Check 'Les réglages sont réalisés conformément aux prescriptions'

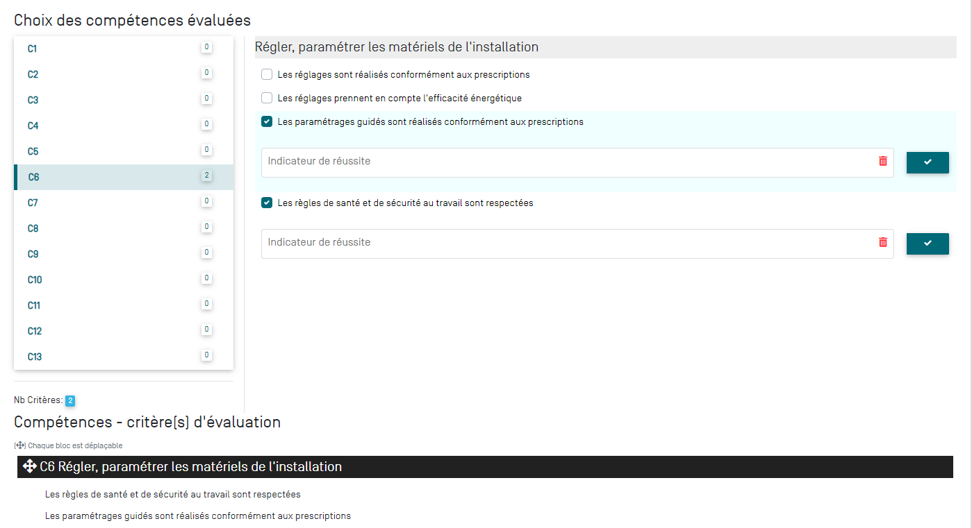(x=267, y=74)
